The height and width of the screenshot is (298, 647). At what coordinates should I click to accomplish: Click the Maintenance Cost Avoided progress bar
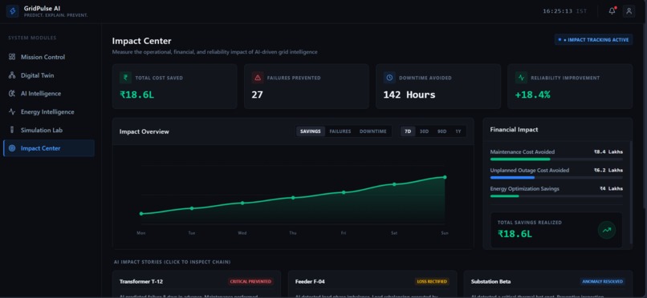(556, 159)
